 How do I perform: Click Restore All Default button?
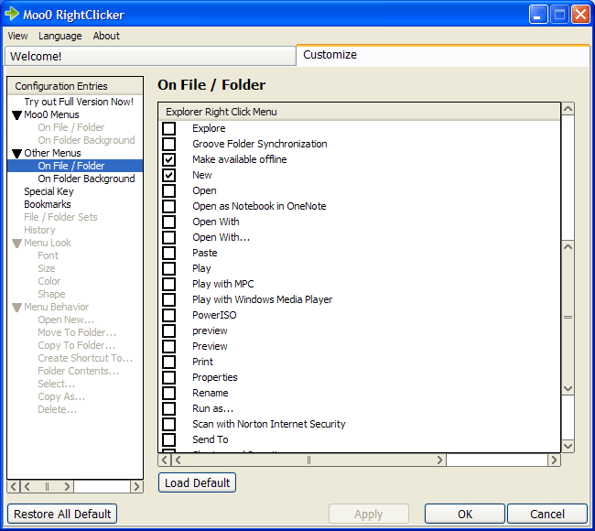pyautogui.click(x=62, y=514)
